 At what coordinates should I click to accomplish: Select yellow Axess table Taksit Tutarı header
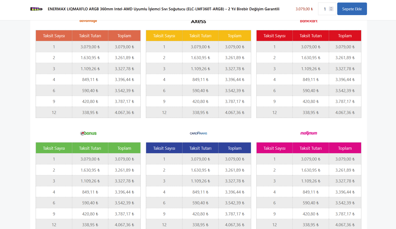pos(200,36)
